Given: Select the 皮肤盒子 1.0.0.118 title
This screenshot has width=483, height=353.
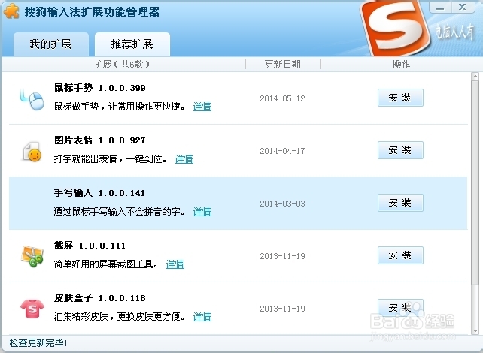Looking at the screenshot, I should click(x=100, y=298).
